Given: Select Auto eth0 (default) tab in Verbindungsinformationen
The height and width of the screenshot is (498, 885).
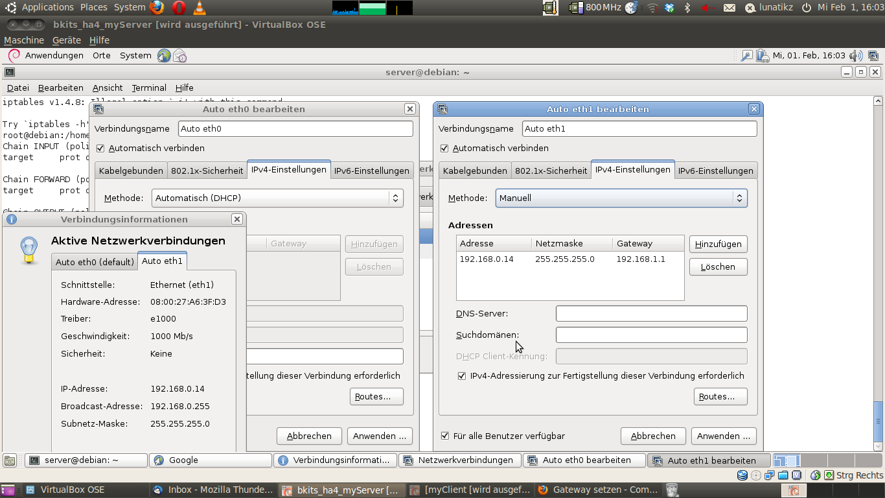Looking at the screenshot, I should pyautogui.click(x=95, y=261).
